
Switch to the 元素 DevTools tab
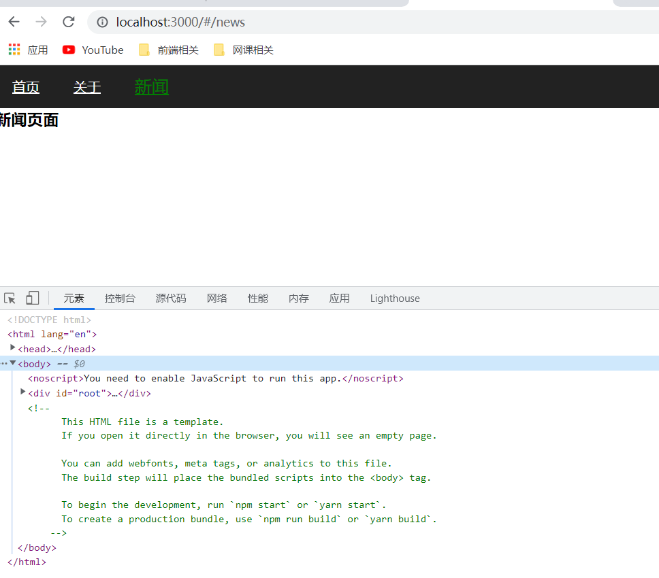[74, 299]
